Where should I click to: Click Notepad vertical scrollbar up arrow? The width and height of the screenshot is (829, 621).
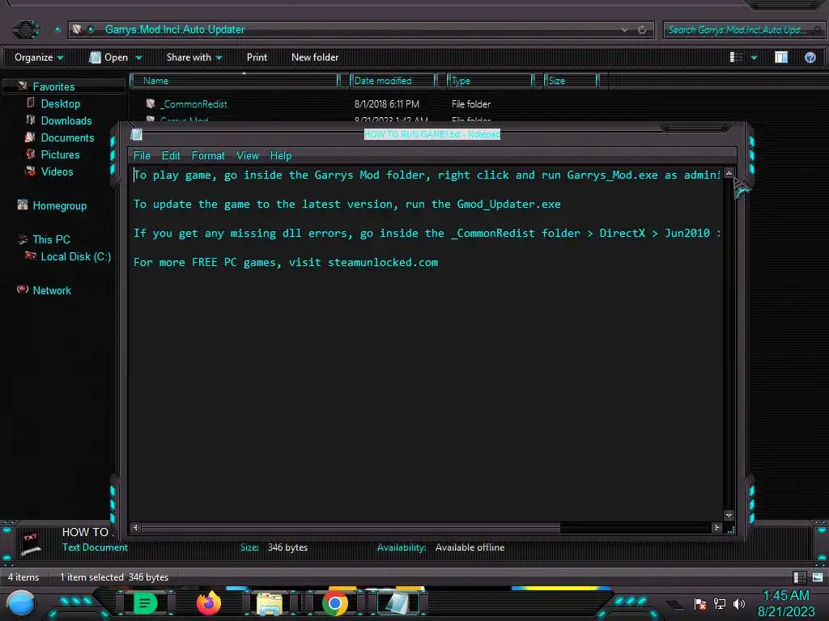pos(729,173)
